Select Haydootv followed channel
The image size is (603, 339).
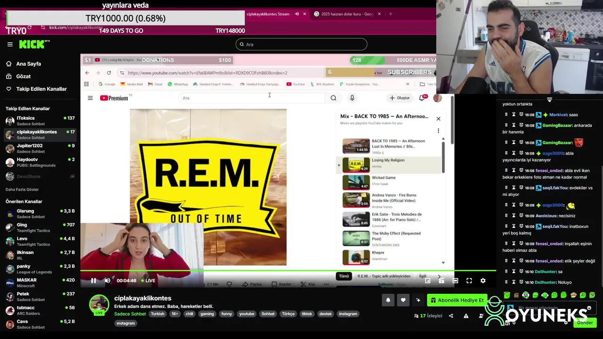point(40,162)
